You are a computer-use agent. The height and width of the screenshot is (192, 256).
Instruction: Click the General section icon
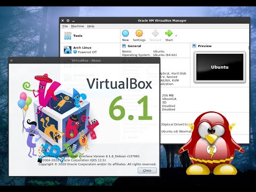[124, 46]
